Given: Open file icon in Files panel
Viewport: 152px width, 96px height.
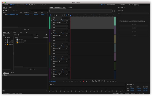Looking at the screenshot, I should [4, 10].
